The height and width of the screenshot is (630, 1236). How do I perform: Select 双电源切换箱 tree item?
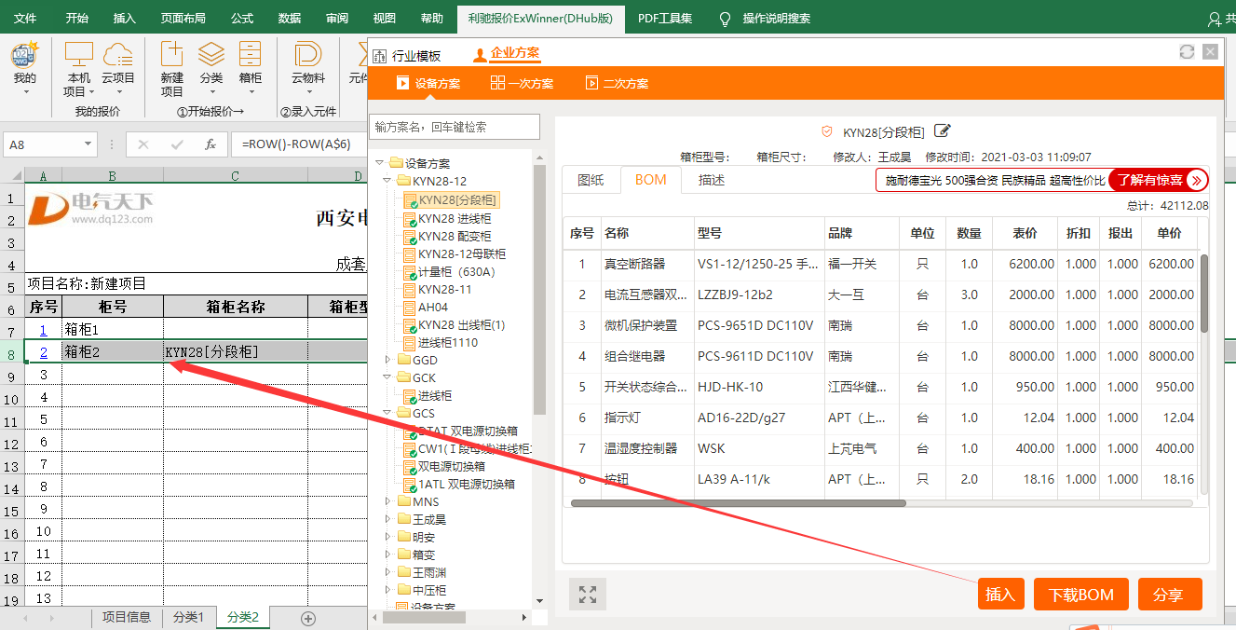coord(452,467)
